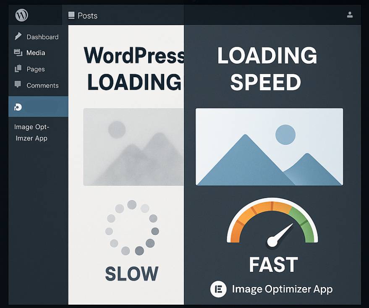Click the Pages icon in sidebar
369x308 pixels.
click(x=18, y=69)
